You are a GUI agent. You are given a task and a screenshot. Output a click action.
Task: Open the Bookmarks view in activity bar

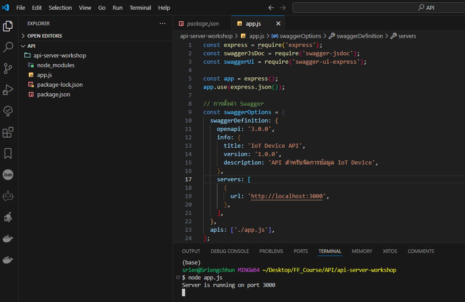[x=8, y=153]
